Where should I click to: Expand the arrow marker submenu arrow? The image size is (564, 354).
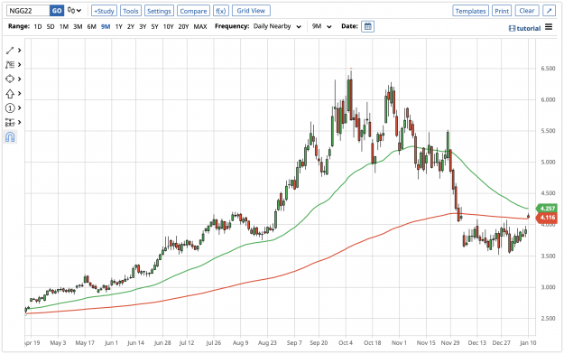(20, 94)
